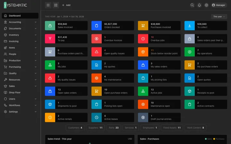Open the Resources sidebar menu
This screenshot has width=231, height=144.
(20, 80)
